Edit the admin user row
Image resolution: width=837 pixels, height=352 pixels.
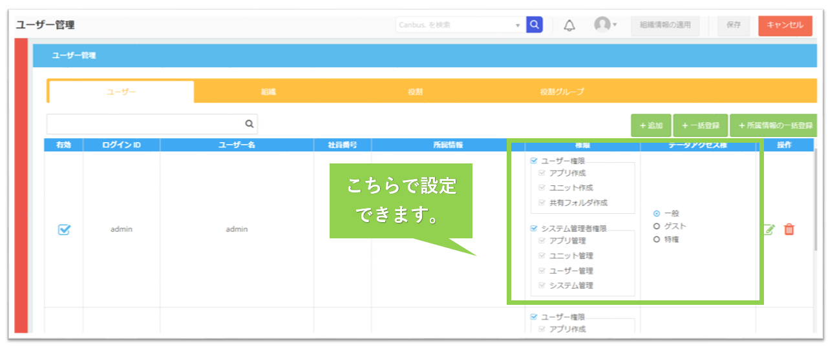(769, 229)
